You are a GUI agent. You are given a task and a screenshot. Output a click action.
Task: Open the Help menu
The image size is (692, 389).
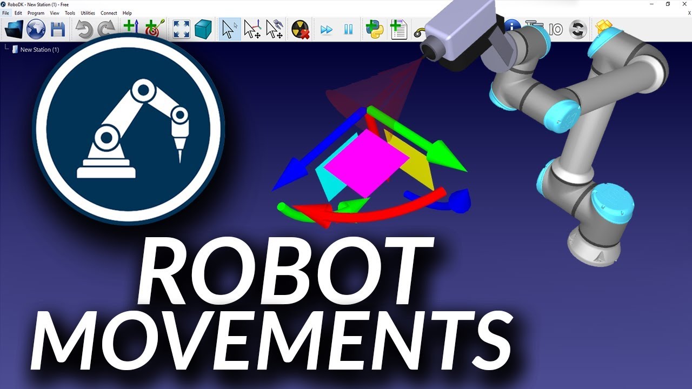127,13
